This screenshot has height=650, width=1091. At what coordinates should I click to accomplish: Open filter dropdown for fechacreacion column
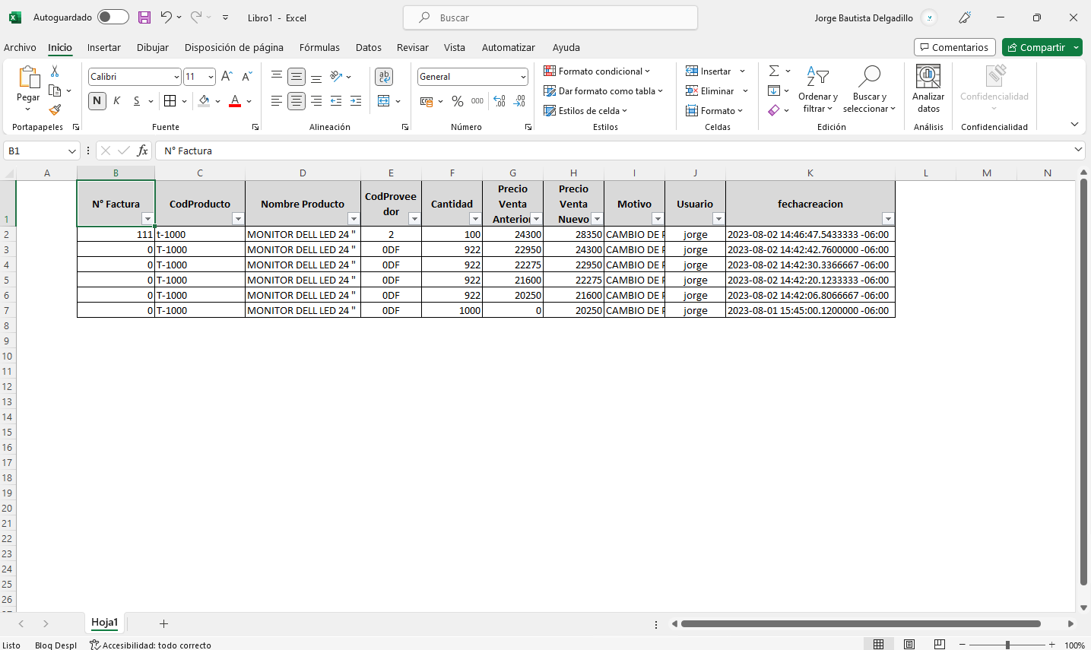[x=888, y=219]
